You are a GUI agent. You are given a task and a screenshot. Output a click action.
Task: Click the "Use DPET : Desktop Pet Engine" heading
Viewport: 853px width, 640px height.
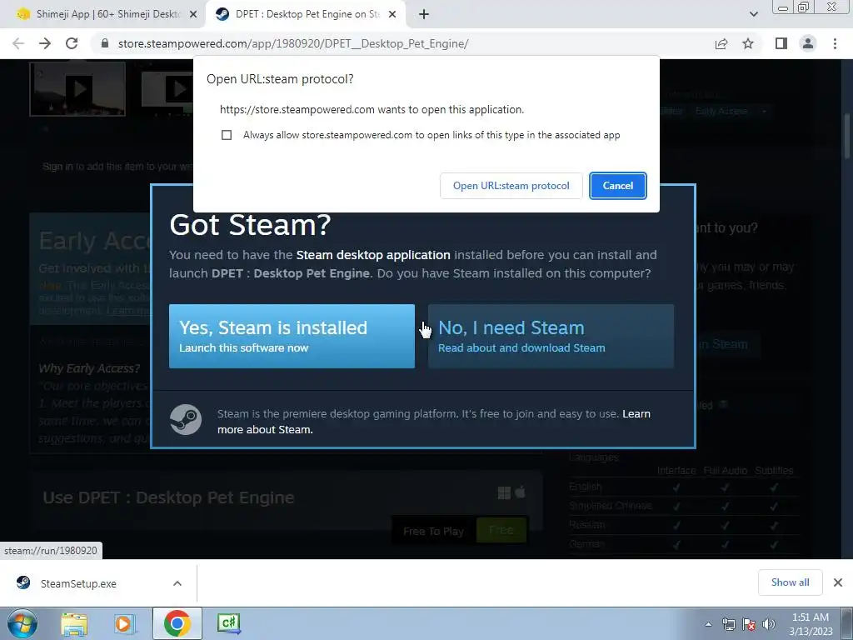(168, 497)
